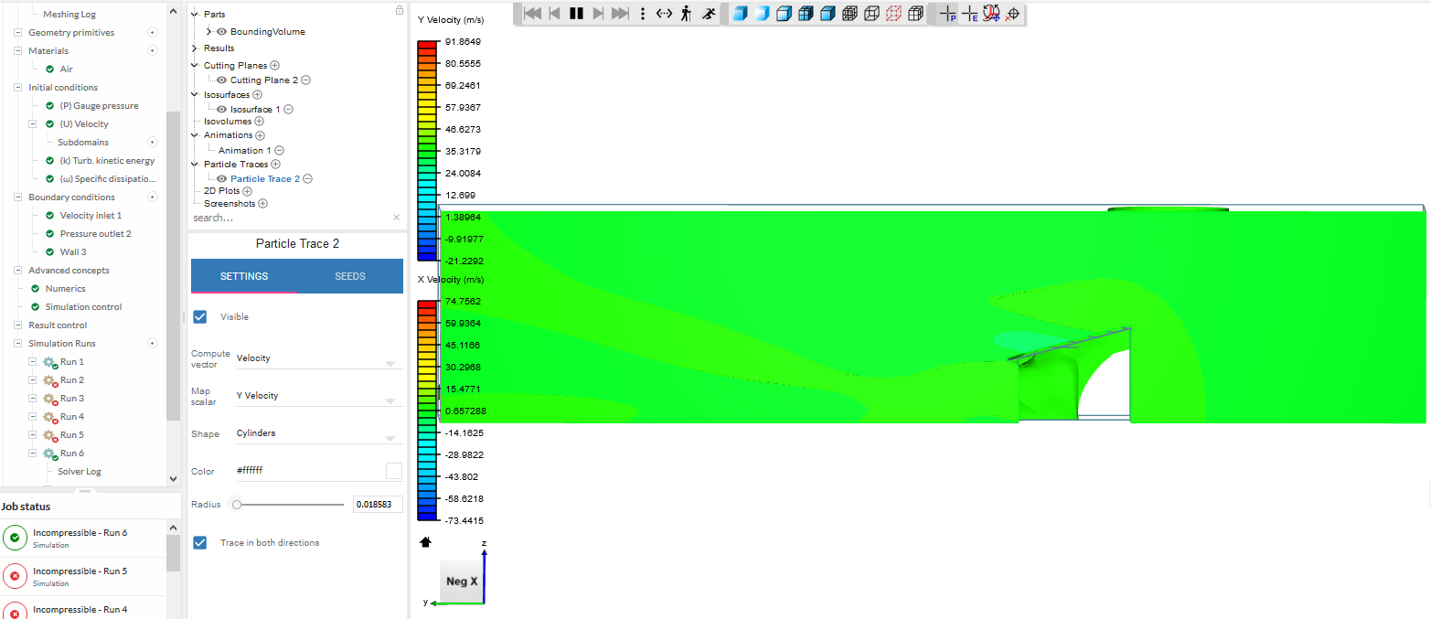Select the solid surface render mode cube

[x=740, y=14]
